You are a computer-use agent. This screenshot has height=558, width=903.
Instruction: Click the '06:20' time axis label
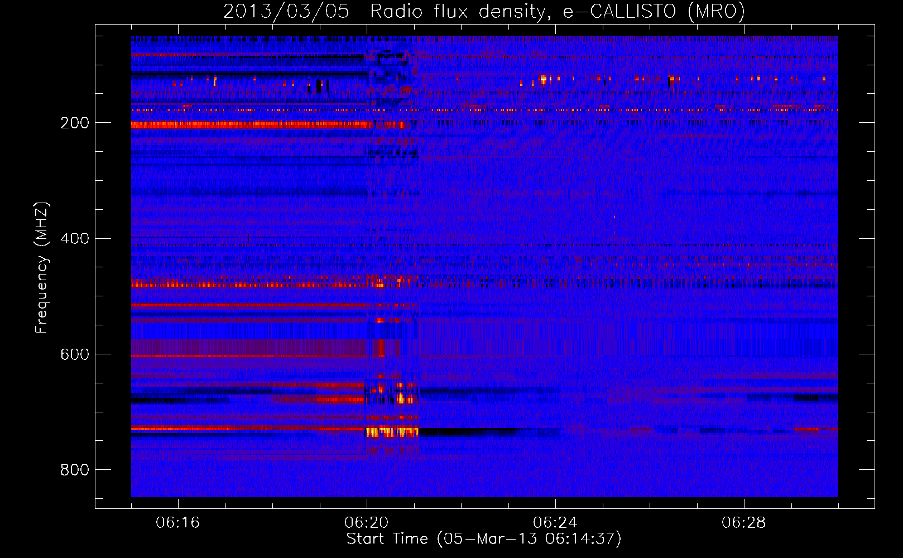point(367,523)
